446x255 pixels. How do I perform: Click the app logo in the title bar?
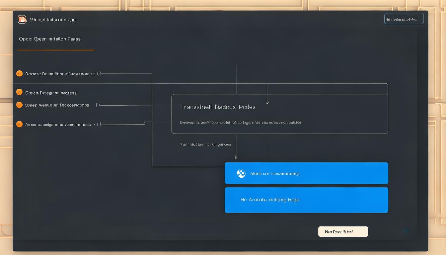[x=22, y=19]
